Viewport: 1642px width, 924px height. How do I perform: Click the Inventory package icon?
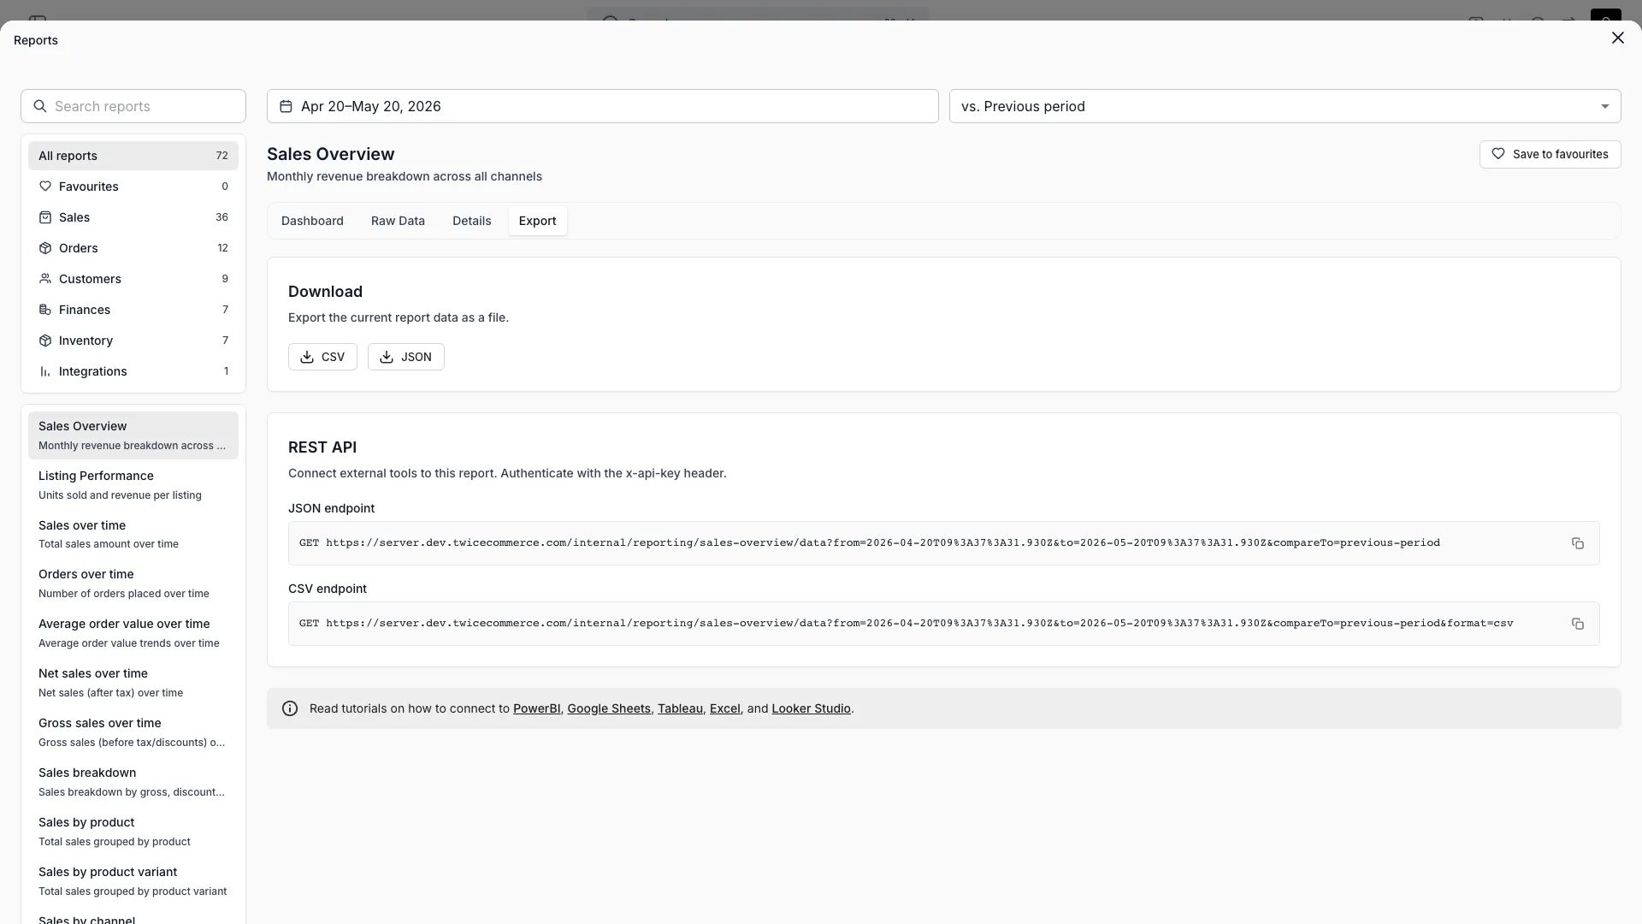(x=45, y=341)
